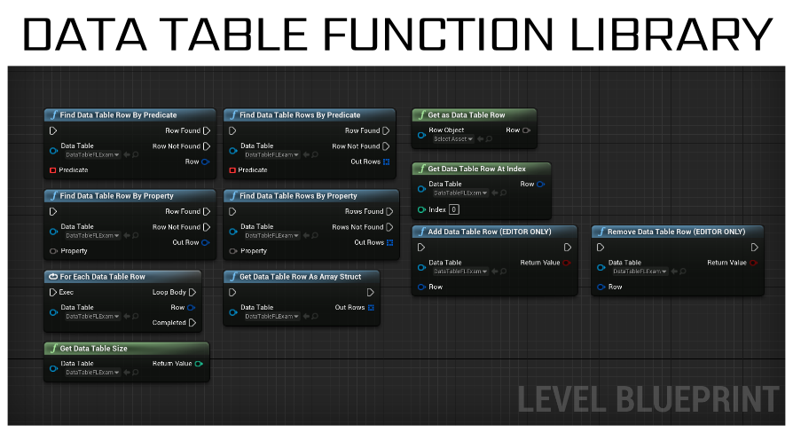Select the Find Data Table Row By Predicate node title
This screenshot has width=793, height=433.
pos(118,114)
